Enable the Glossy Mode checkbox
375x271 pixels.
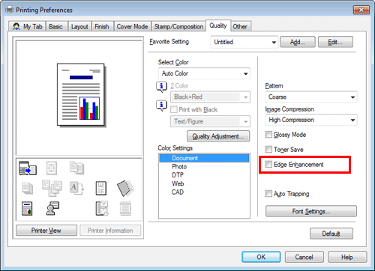click(268, 135)
